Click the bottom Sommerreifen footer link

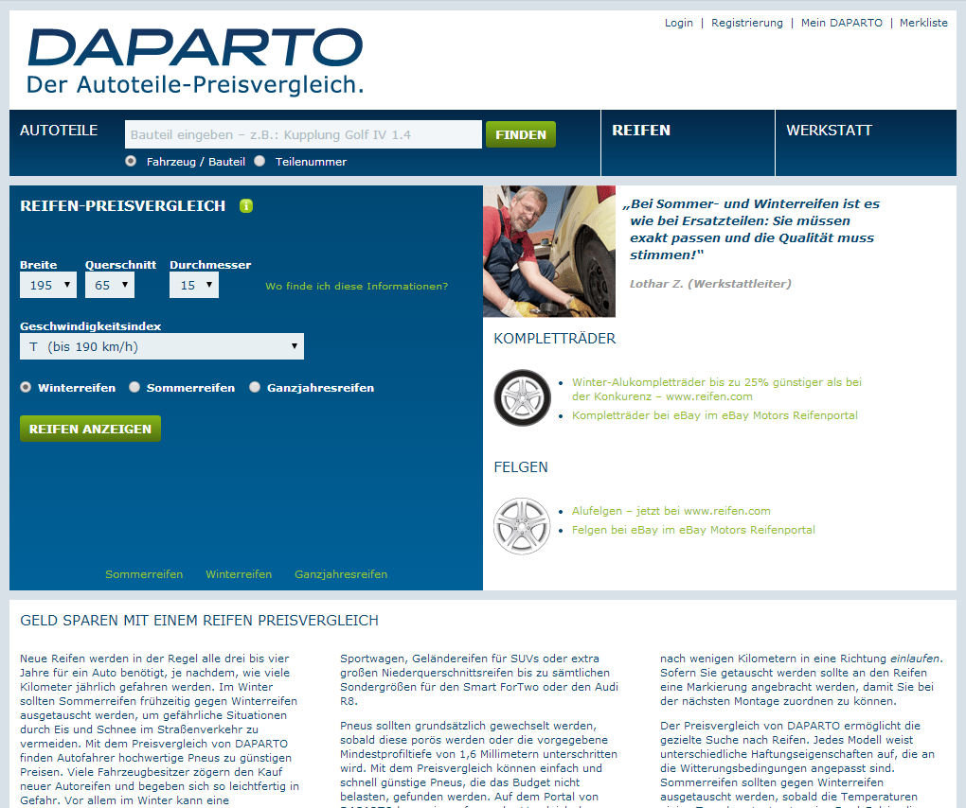pyautogui.click(x=144, y=574)
